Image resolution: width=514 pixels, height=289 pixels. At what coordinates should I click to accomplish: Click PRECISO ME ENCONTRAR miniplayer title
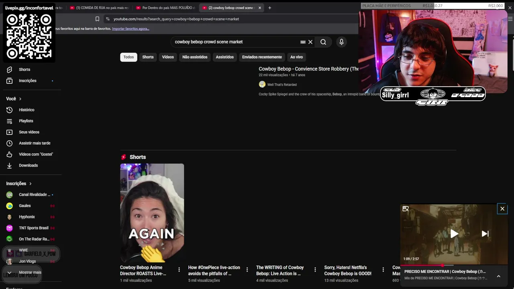(x=445, y=271)
